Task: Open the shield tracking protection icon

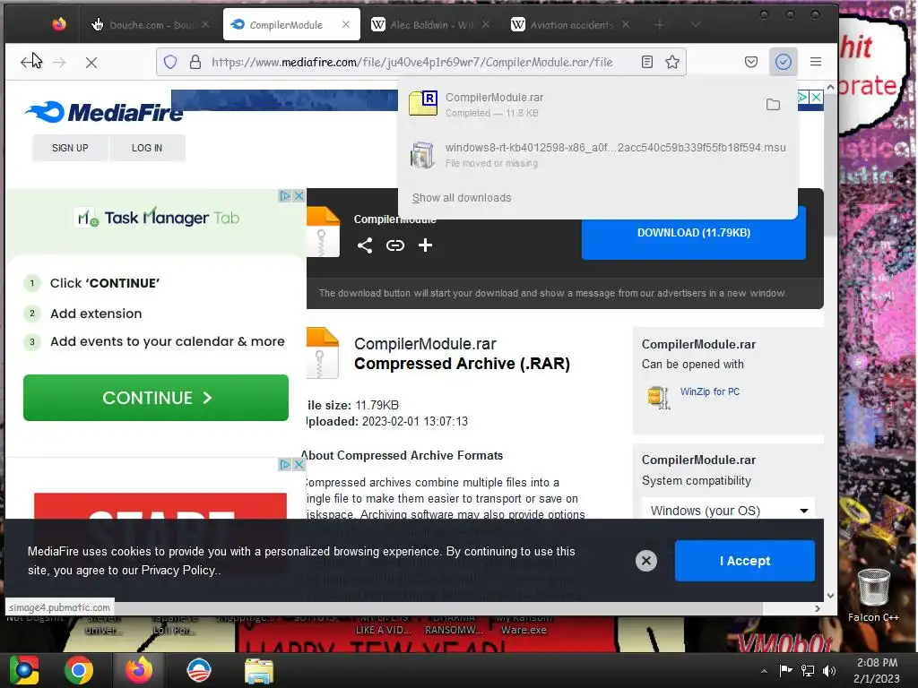Action: point(169,62)
